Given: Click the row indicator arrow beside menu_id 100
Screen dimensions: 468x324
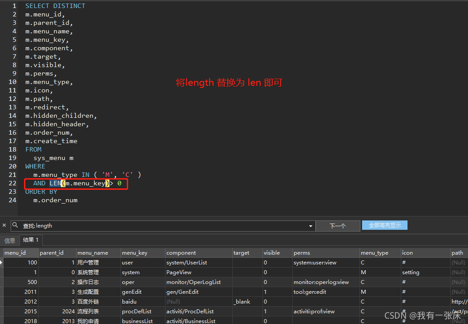Looking at the screenshot, I should pyautogui.click(x=2, y=262).
